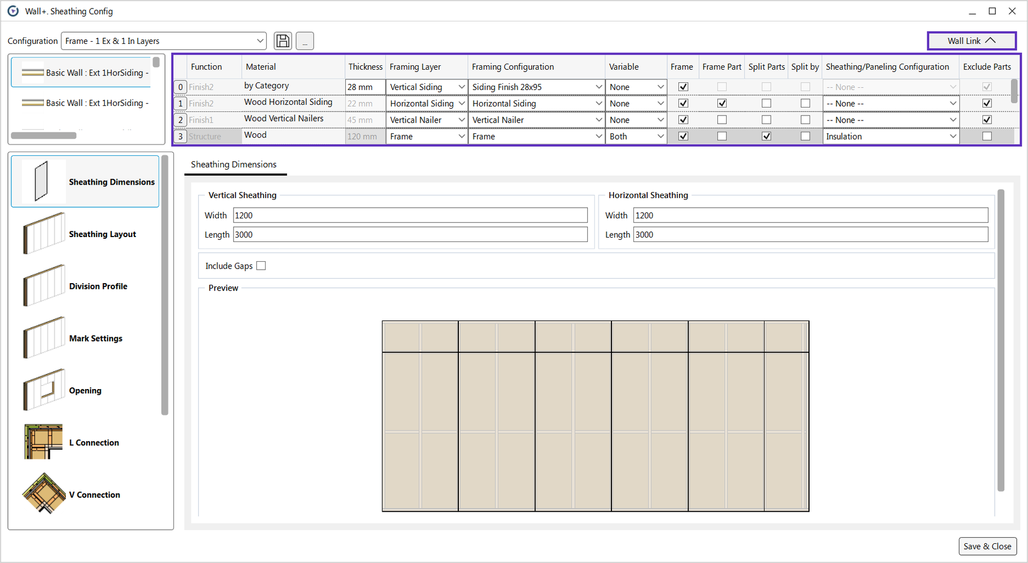The image size is (1028, 563).
Task: Open the Sheathing Dimensions panel icon
Action: pos(44,181)
